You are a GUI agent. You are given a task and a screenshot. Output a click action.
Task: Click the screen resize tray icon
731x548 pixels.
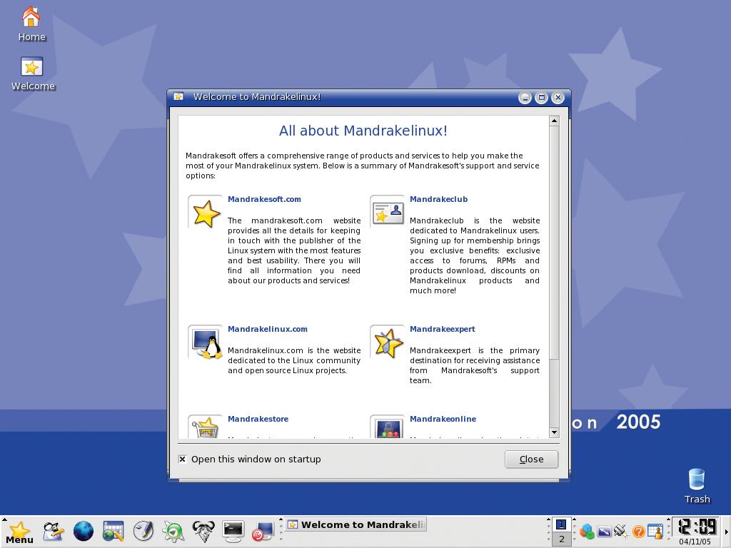[x=604, y=531]
